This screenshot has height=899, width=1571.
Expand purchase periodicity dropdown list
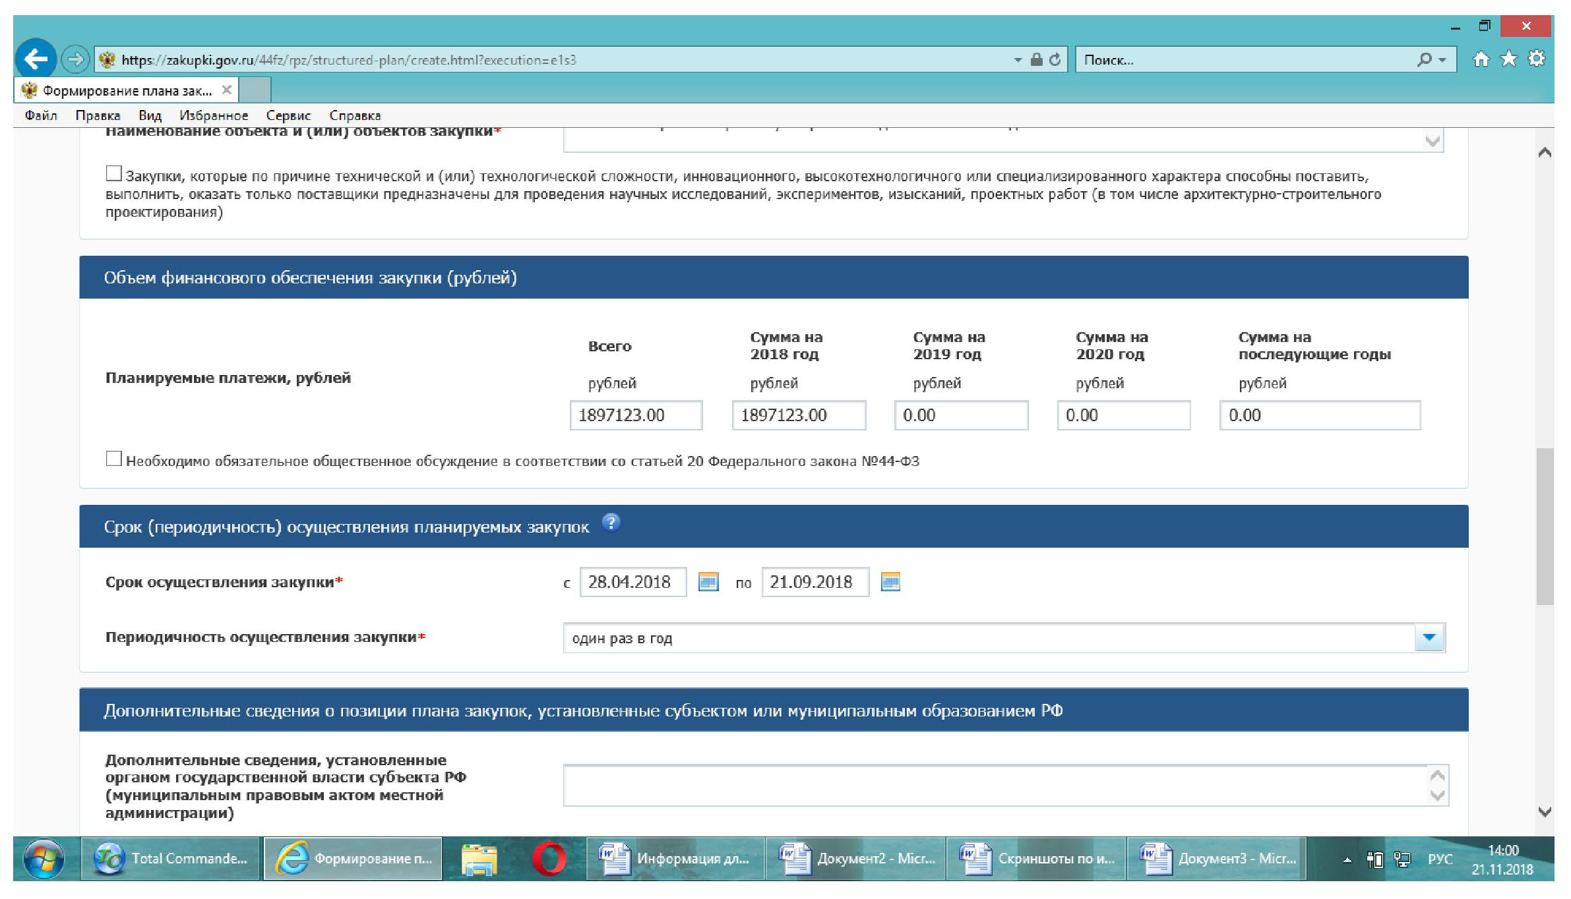click(x=1429, y=637)
